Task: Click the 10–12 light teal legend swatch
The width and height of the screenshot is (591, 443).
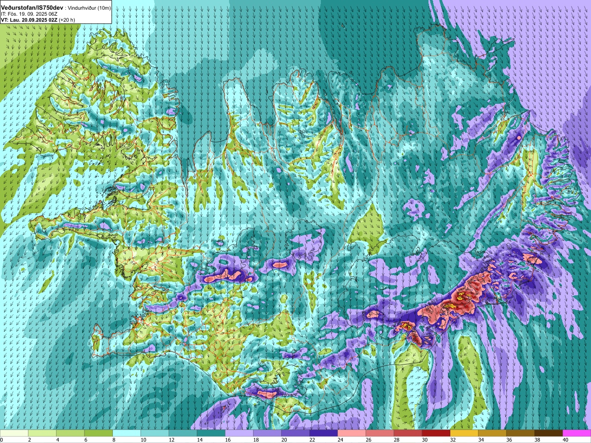Action: click(155, 433)
